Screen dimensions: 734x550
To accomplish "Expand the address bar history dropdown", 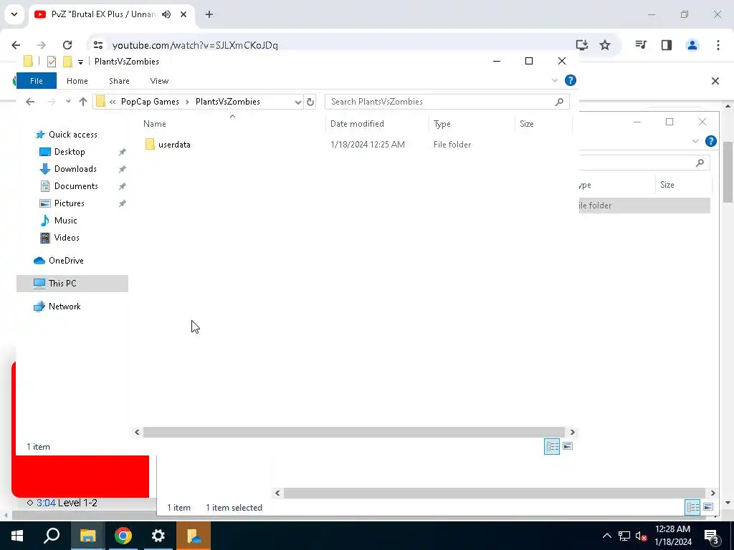I will [x=297, y=102].
